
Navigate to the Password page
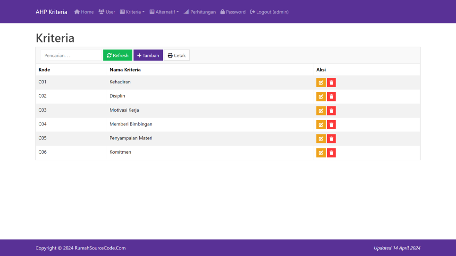(x=233, y=12)
